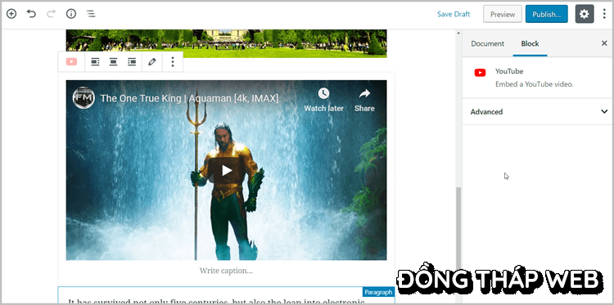The height and width of the screenshot is (305, 614).
Task: Align the YouTube block left
Action: pos(95,62)
